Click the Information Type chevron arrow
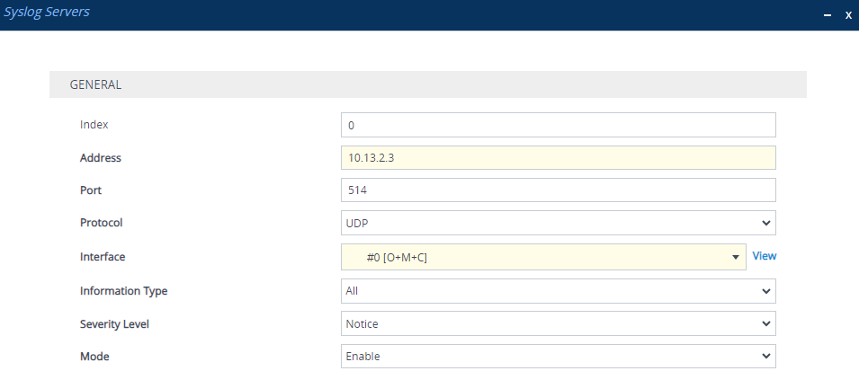Screen dimensions: 859x371 [x=766, y=291]
